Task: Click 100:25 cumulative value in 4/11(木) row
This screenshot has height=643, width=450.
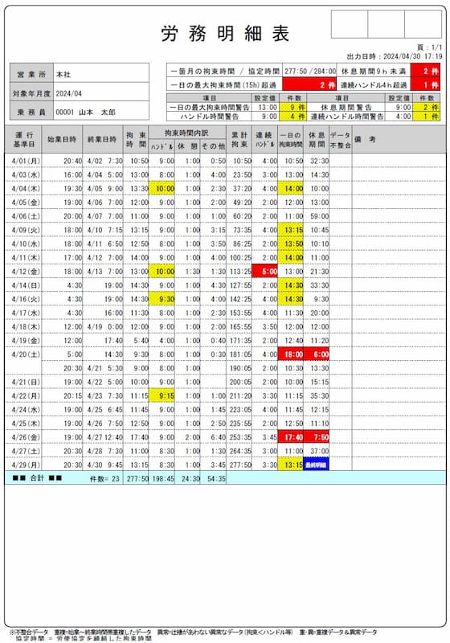Action: click(240, 257)
